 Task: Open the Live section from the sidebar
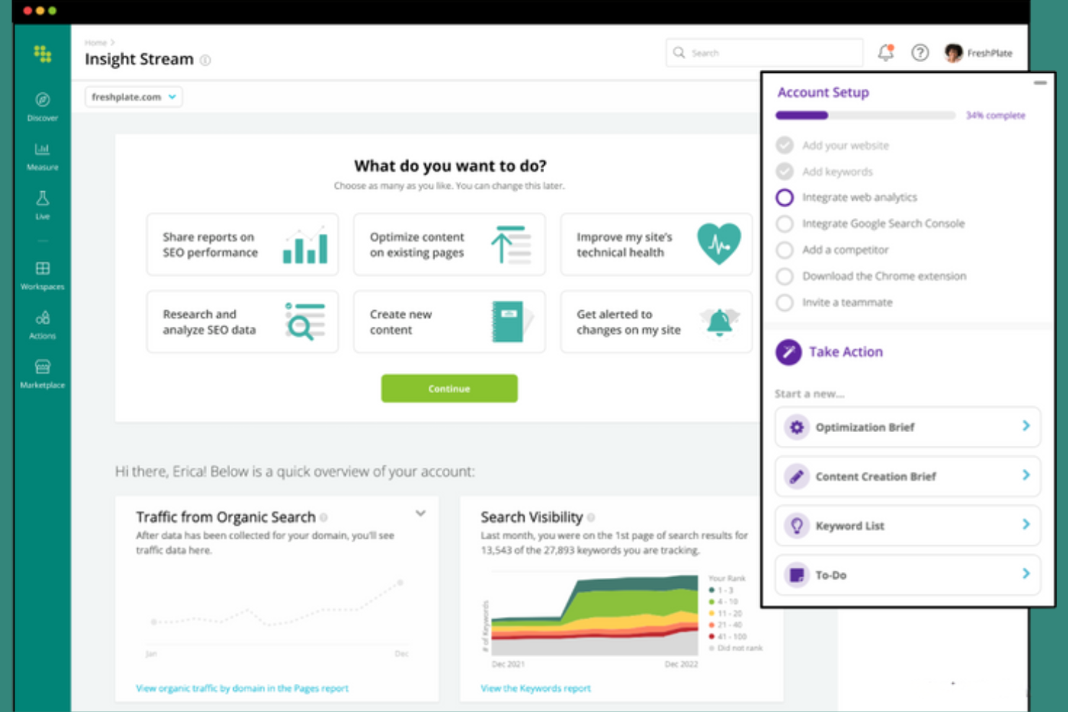click(42, 205)
